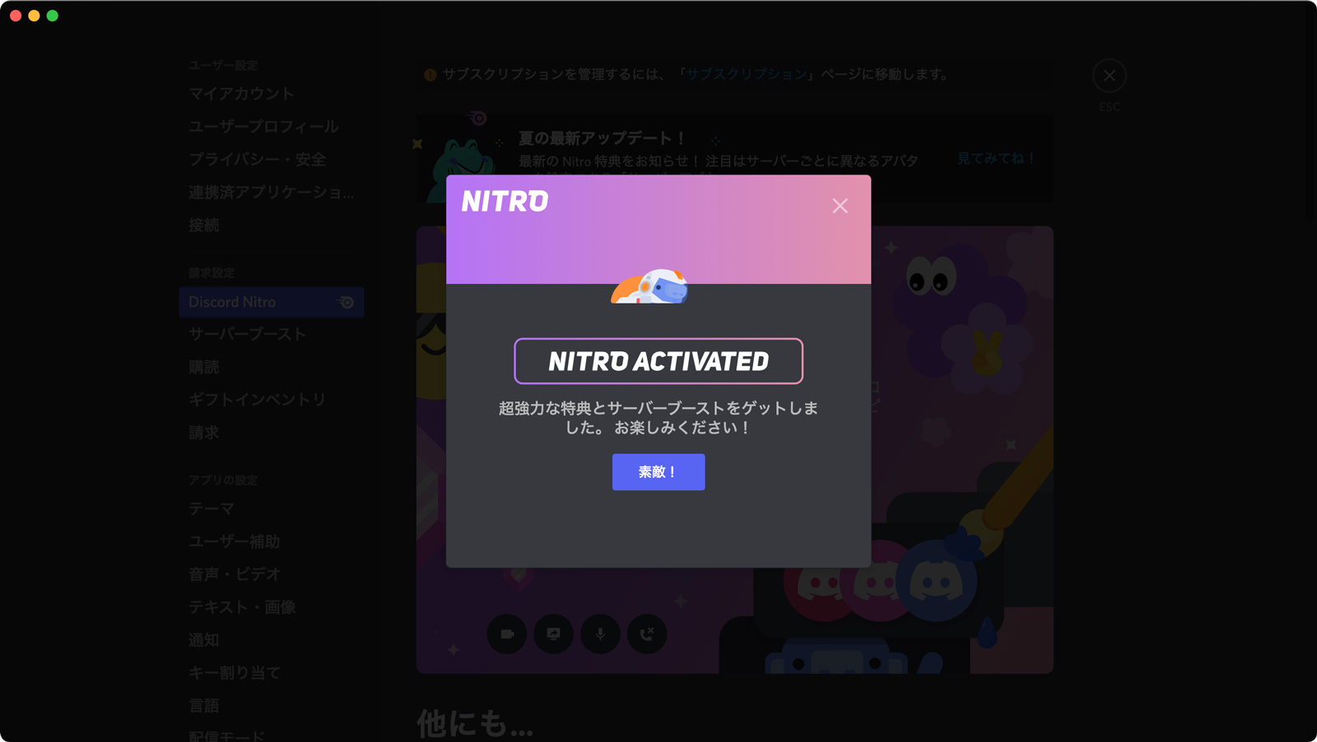Click the dialog description text 超強力な特典
The height and width of the screenshot is (742, 1317).
(x=658, y=418)
